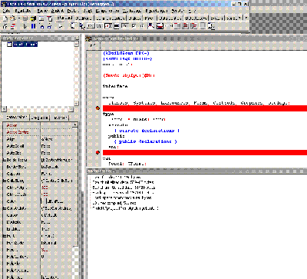Viewport: 307px width, 279px height.
Task: Pick the TListBox component in palette
Action: click(x=151, y=25)
